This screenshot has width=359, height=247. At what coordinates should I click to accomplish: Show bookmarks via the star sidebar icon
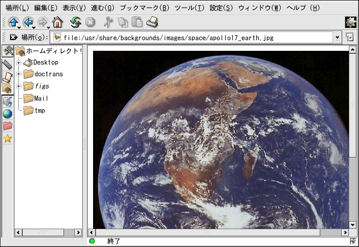click(x=8, y=138)
